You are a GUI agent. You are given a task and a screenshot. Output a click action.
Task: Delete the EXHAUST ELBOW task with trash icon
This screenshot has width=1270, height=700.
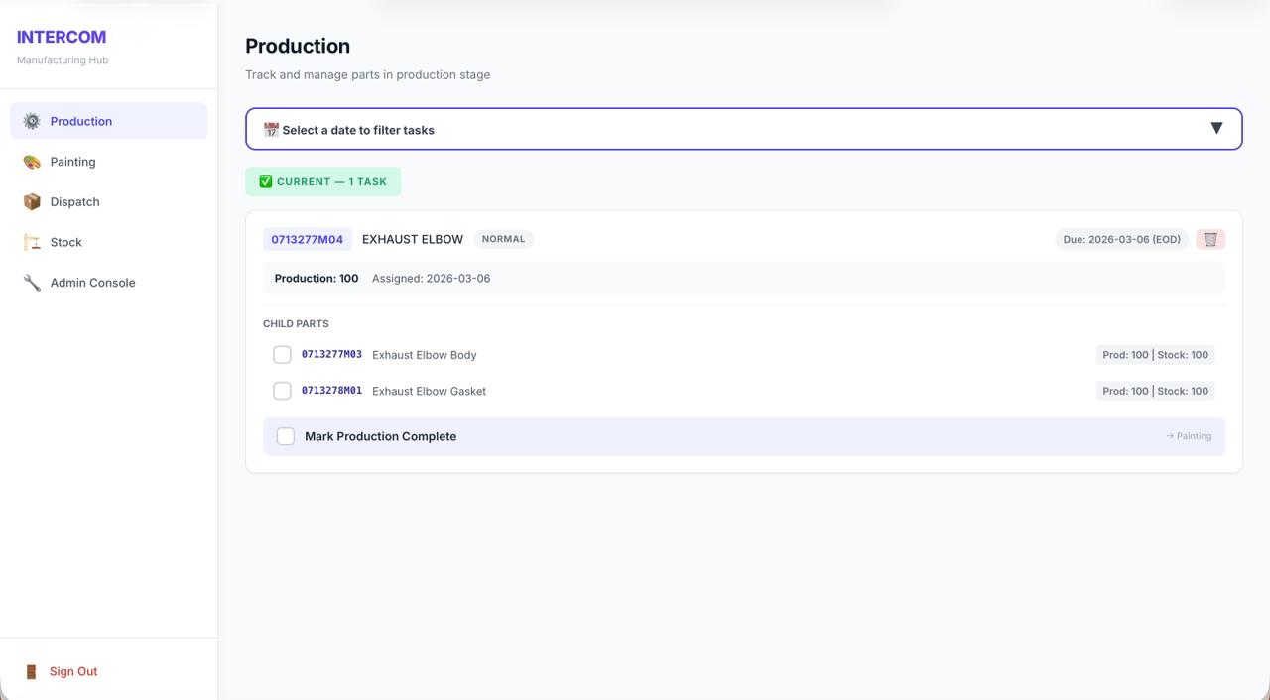[x=1210, y=239]
